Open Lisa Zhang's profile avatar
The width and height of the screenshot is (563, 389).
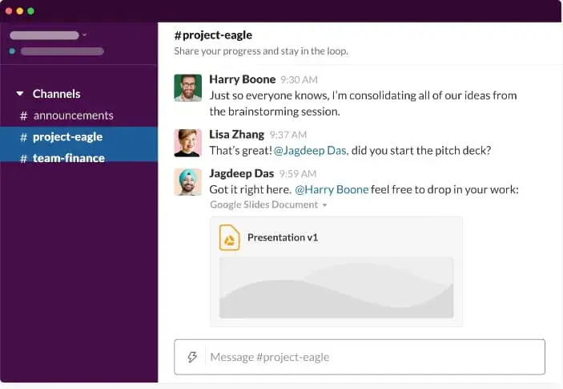(x=187, y=143)
